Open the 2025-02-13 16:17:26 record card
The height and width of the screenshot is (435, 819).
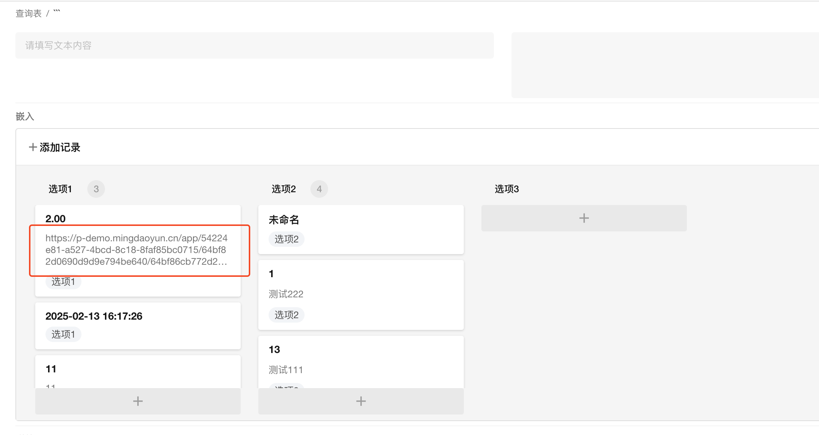(94, 316)
